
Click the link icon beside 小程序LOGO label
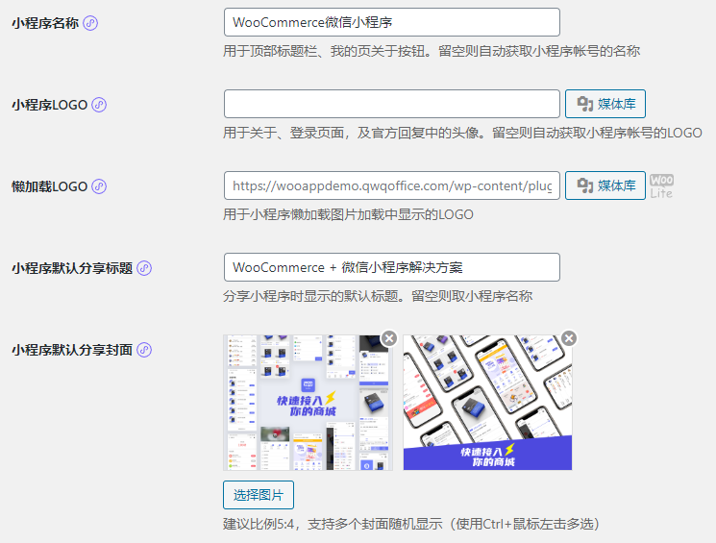coord(99,105)
